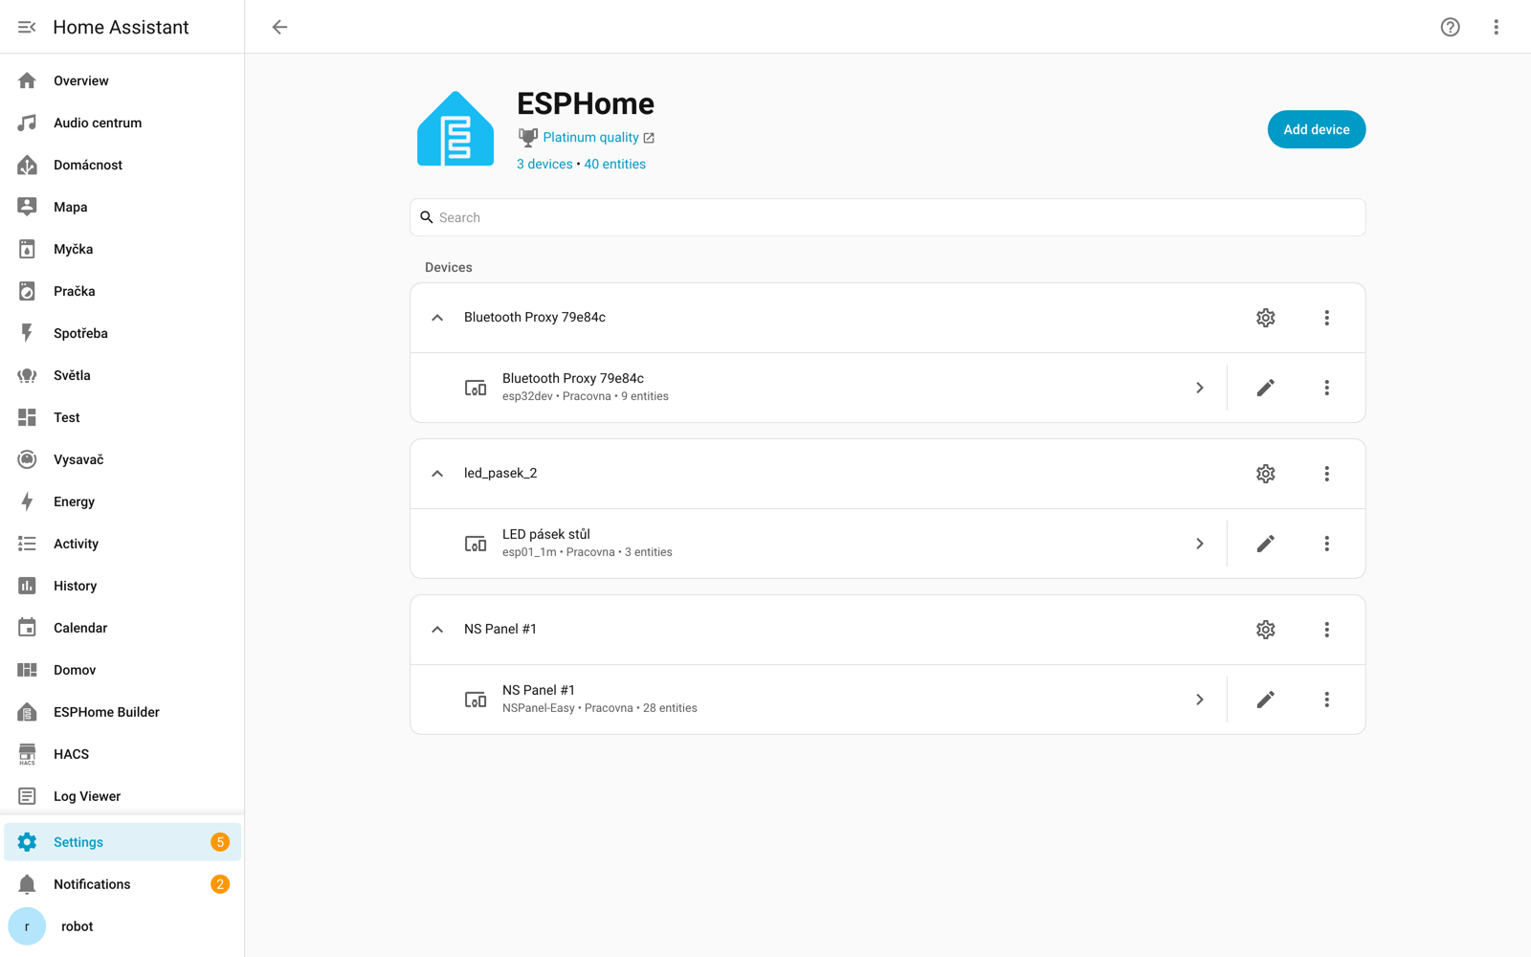Screen dimensions: 1531x957
Task: Open LED pásek stůl row three-dot menu
Action: point(1327,544)
